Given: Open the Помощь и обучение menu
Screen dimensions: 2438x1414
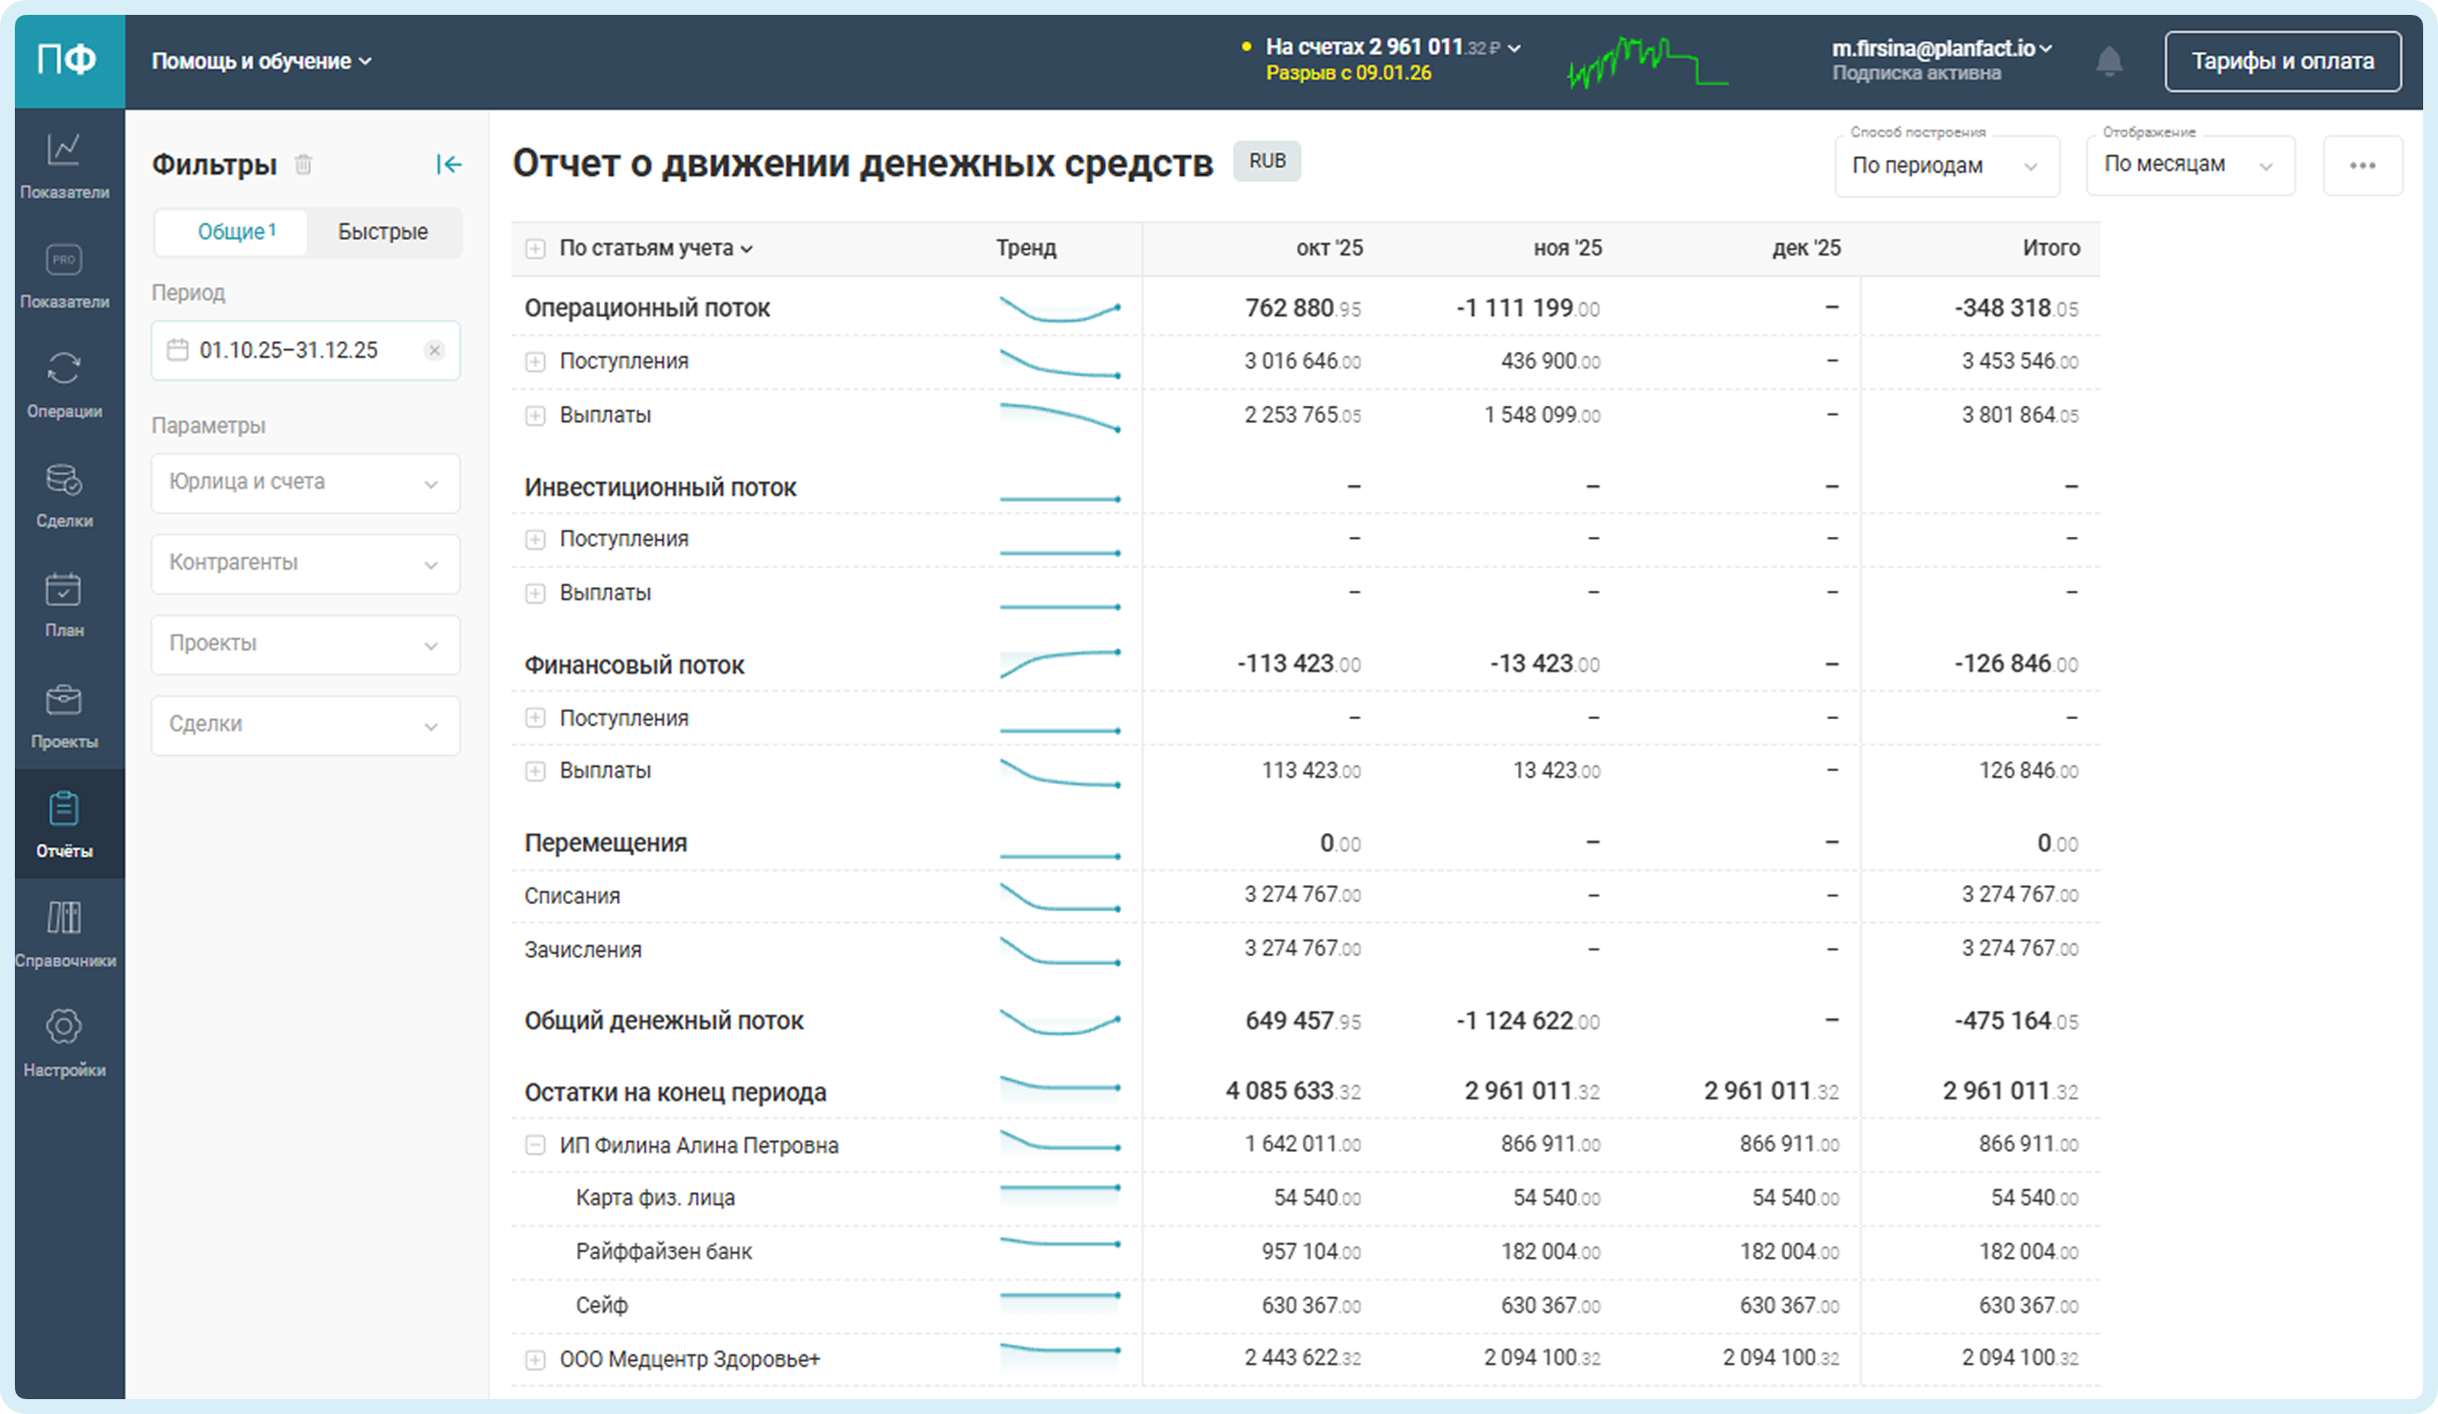Looking at the screenshot, I should [261, 61].
